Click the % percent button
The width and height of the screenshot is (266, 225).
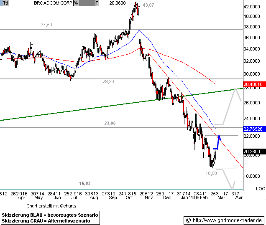click(x=76, y=3)
